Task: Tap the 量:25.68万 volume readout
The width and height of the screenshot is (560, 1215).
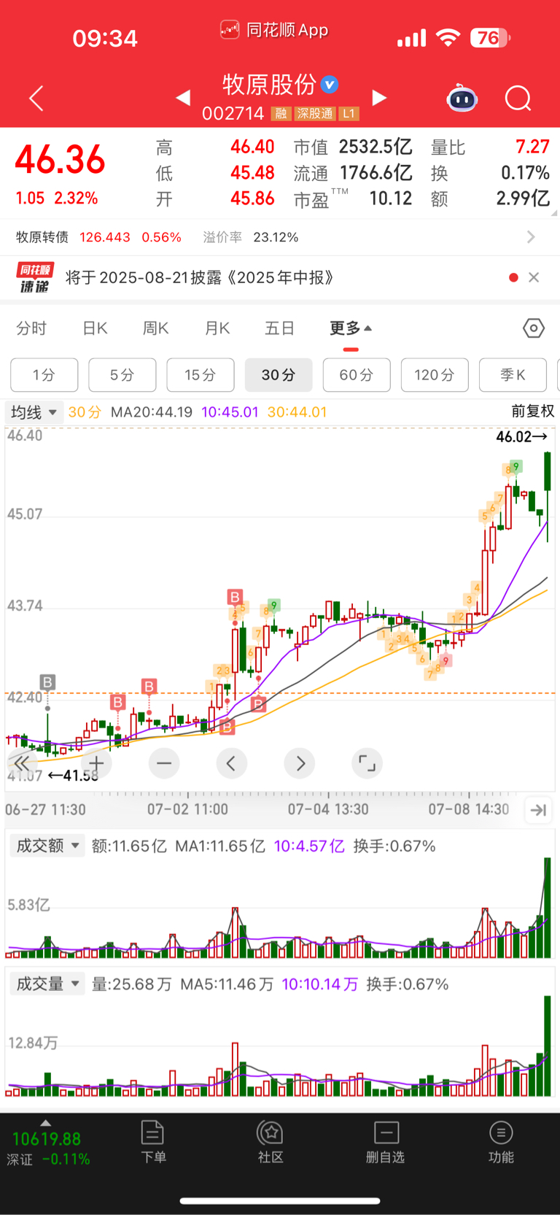Action: 131,984
